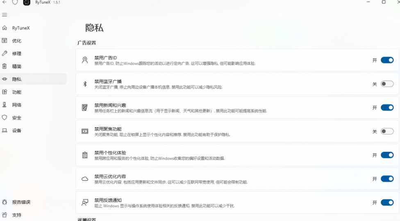Turn off the 禁用广告ID toggle
Screen dimensions: 400x221
click(x=387, y=60)
